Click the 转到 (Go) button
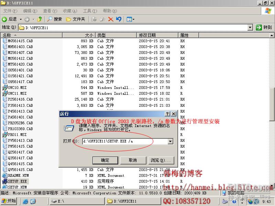 (x=264, y=27)
